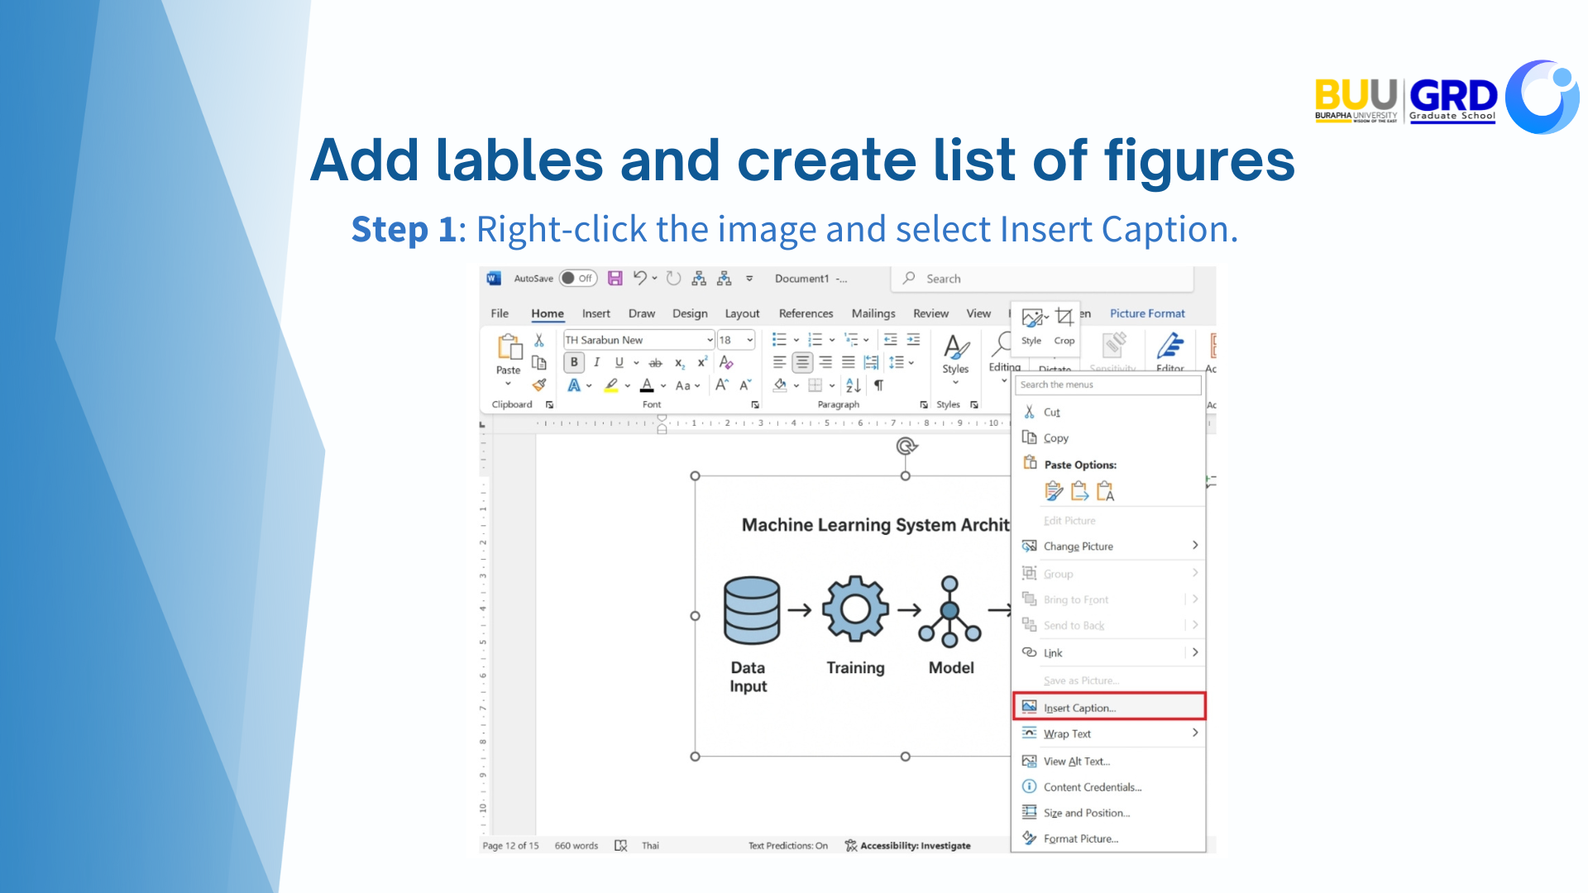Toggle the AutoSave switch
1588x893 pixels.
click(x=577, y=279)
